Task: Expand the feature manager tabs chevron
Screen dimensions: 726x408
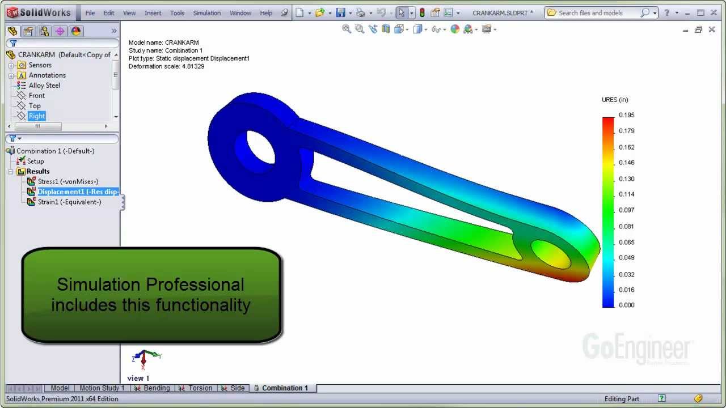Action: 114,31
